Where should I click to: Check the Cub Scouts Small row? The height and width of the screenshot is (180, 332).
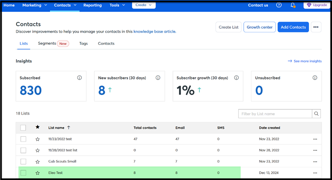pyautogui.click(x=23, y=161)
